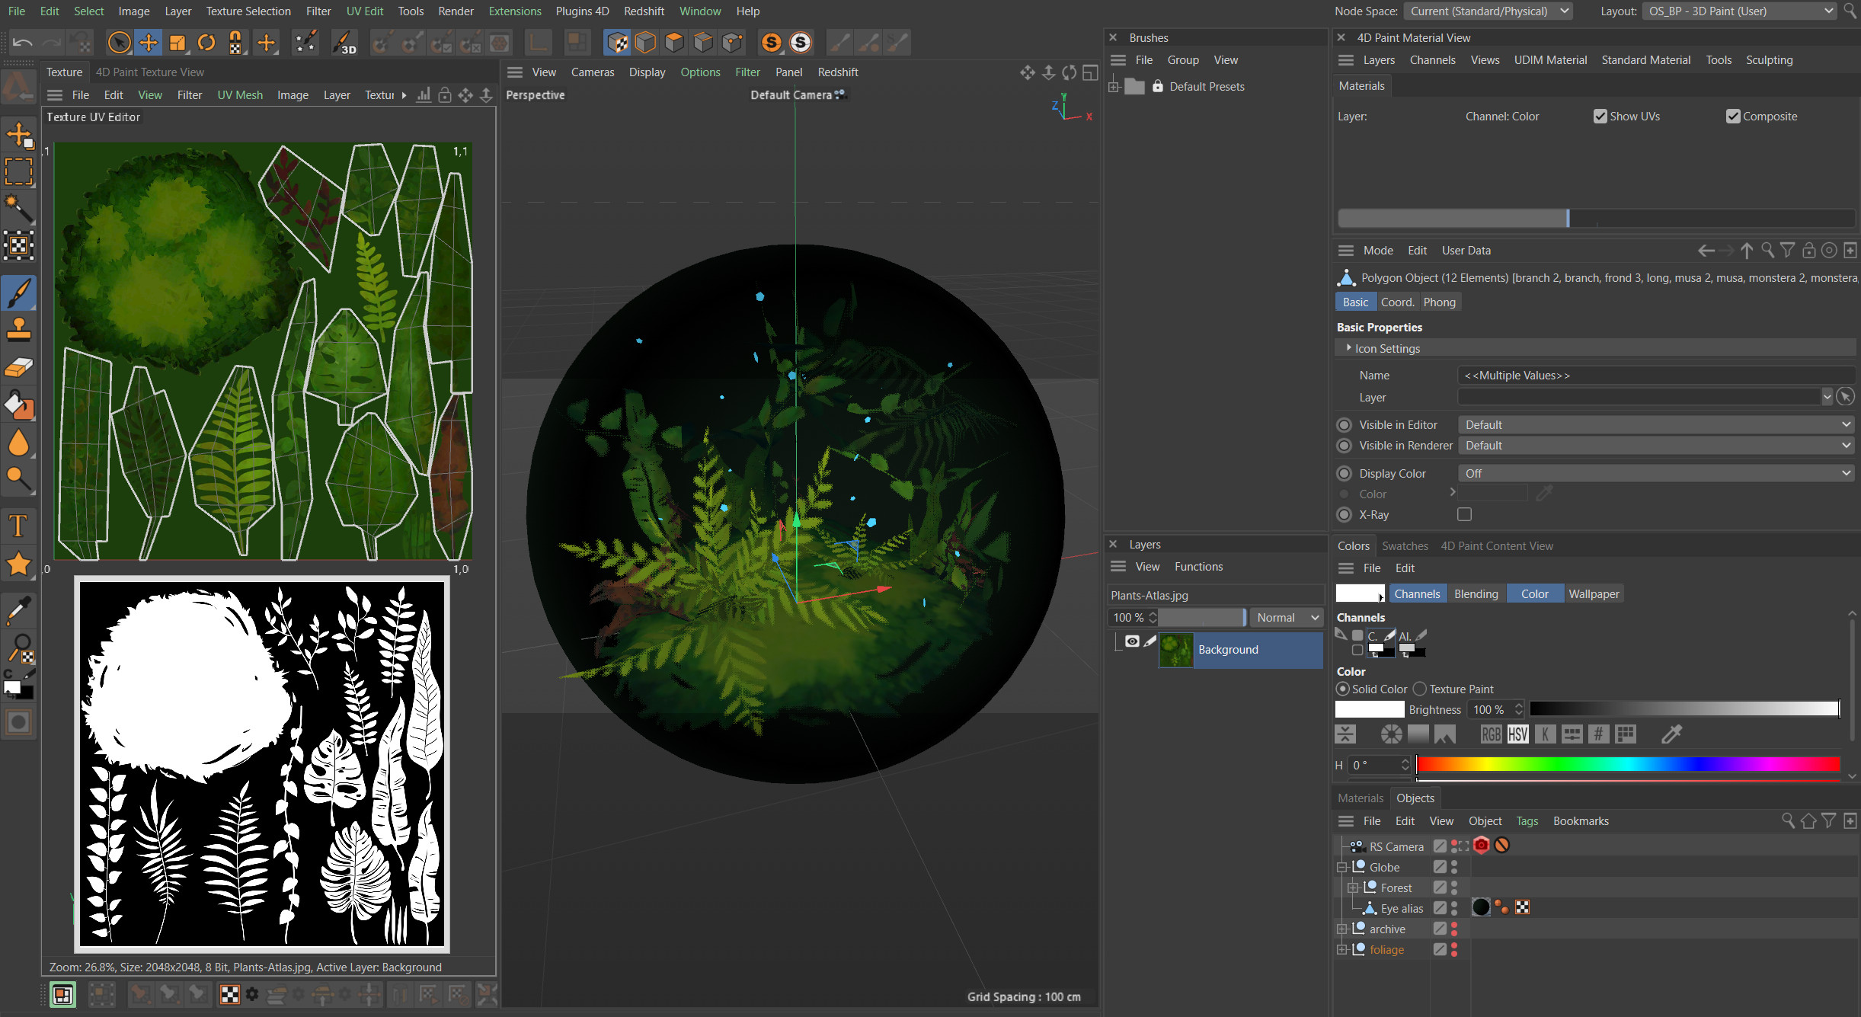Screen dimensions: 1861x1017
Task: Click the search magnifier in Objects manager
Action: (x=1787, y=820)
